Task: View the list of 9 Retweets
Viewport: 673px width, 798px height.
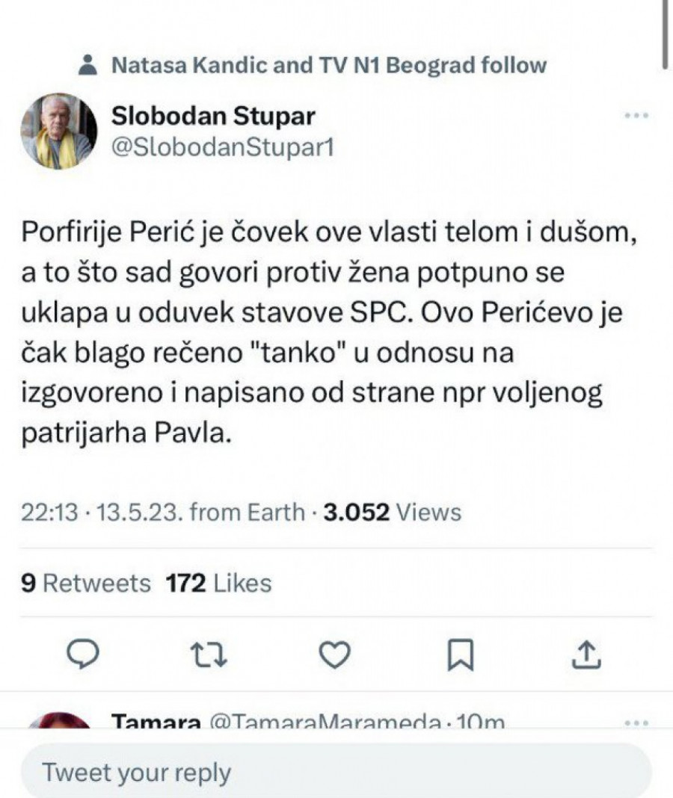Action: tap(85, 583)
